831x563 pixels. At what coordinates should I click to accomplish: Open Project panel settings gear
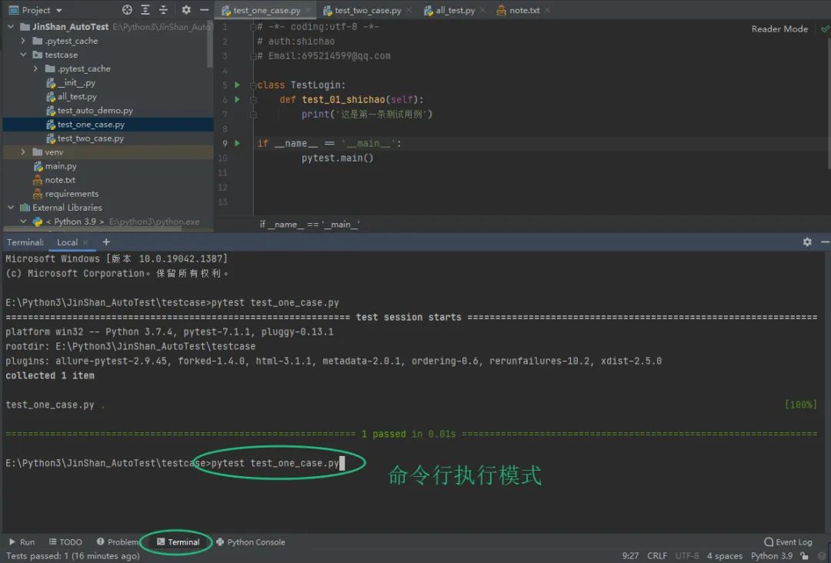tap(186, 9)
